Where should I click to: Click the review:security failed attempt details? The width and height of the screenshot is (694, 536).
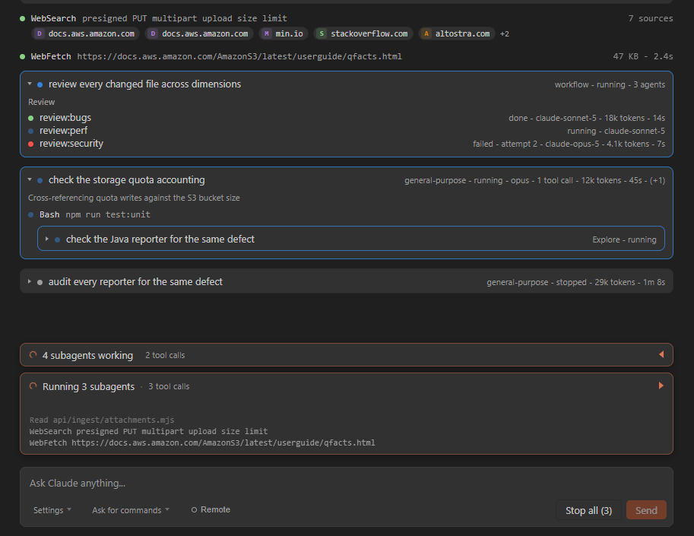569,144
